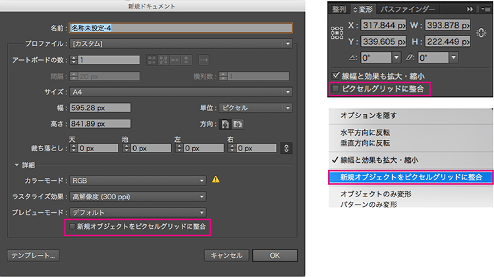Click the キャンセル button

point(227,255)
